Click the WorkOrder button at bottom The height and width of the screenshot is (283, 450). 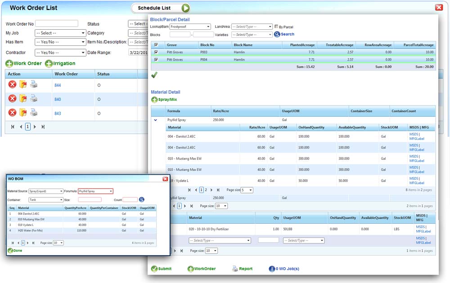(202, 269)
